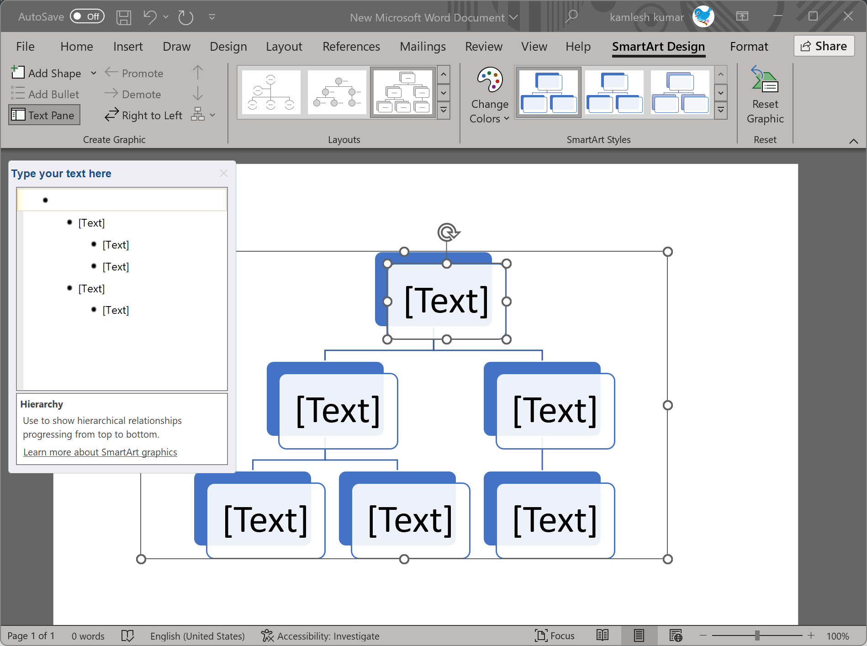
Task: Switch to the Design tab
Action: point(228,47)
